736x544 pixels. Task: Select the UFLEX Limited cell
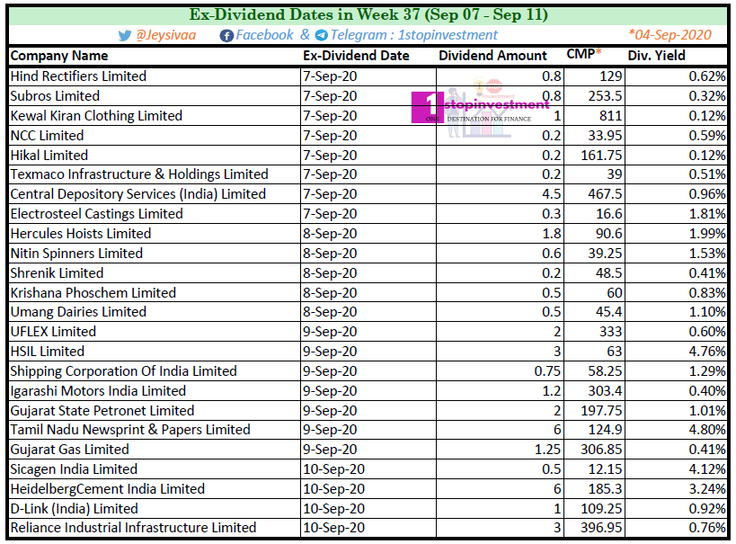tap(155, 332)
